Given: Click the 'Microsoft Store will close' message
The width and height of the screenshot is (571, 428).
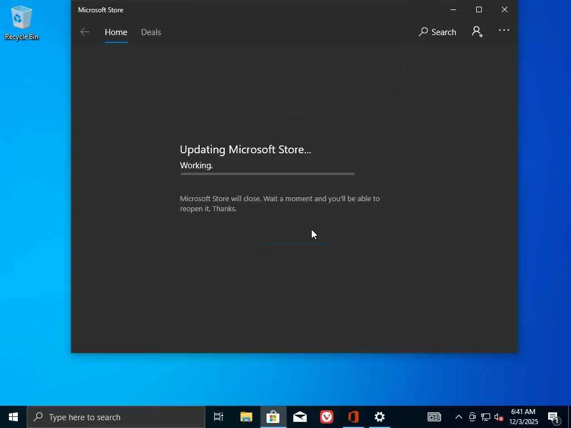Looking at the screenshot, I should (x=280, y=203).
